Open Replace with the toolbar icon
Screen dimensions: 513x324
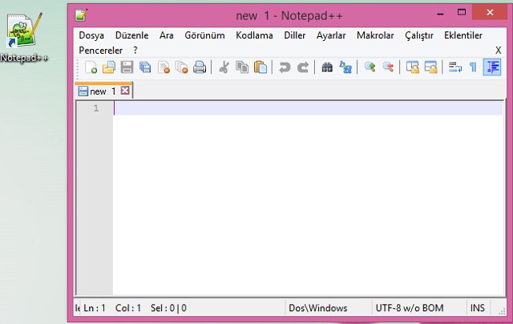[345, 67]
